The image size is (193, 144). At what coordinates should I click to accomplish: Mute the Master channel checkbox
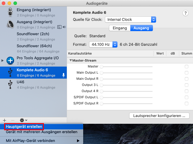click(187, 67)
